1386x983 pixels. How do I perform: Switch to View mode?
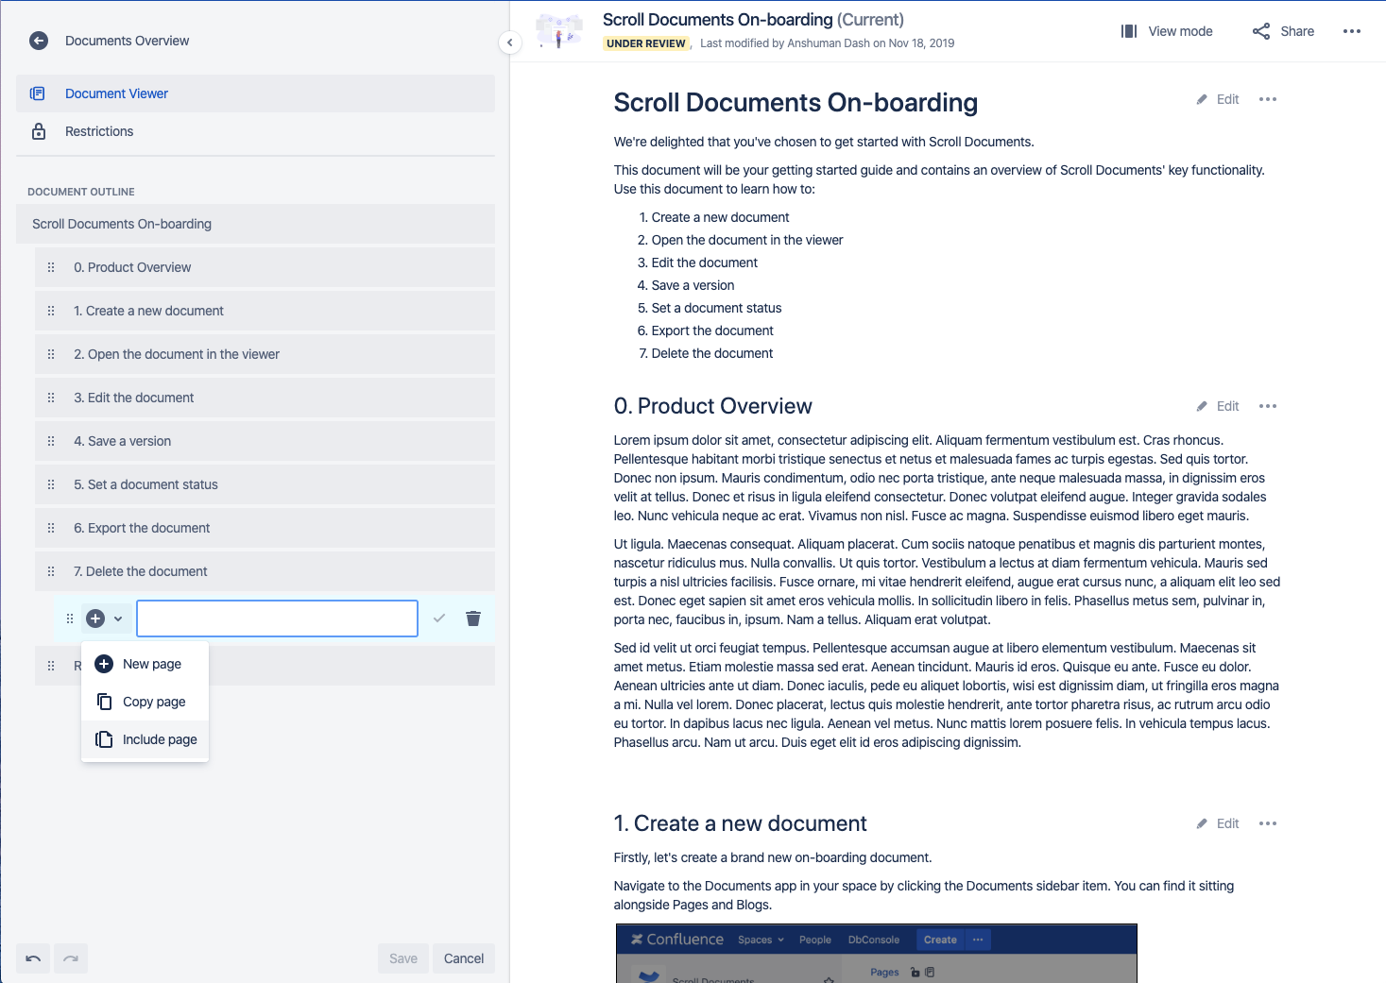(x=1167, y=31)
